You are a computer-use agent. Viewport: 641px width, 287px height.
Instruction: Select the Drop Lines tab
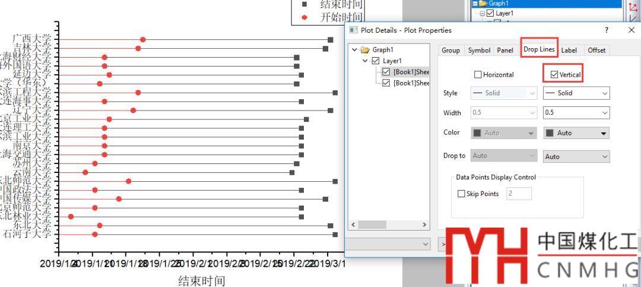539,49
